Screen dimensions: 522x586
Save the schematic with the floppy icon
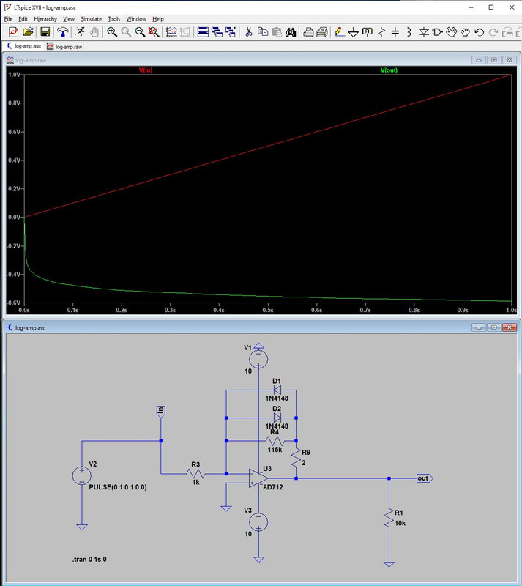pos(45,32)
